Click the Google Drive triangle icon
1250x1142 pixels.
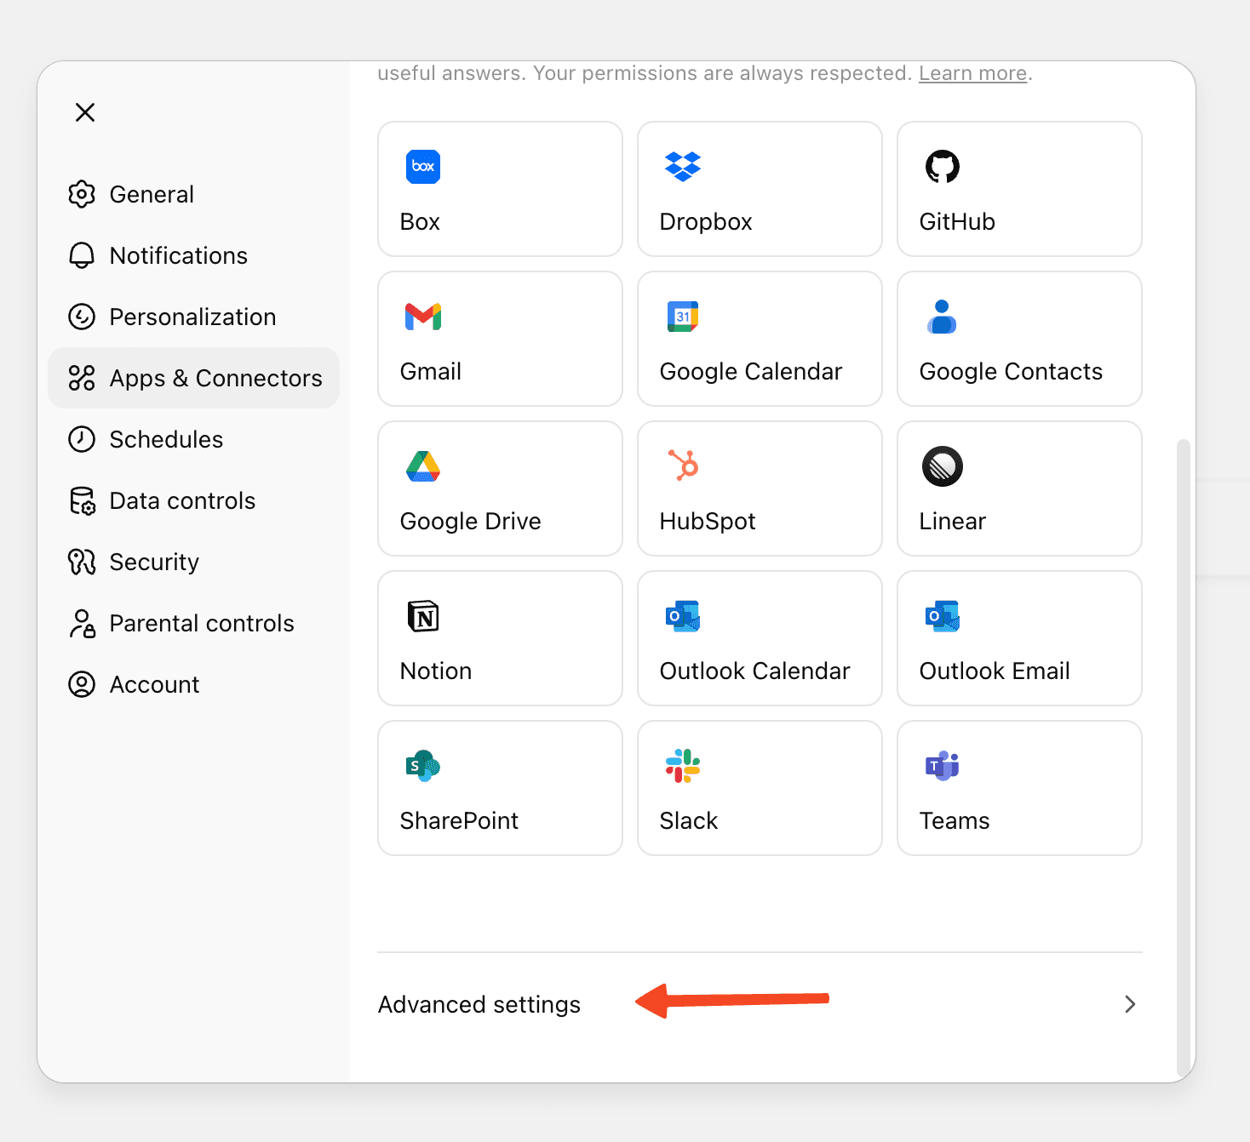pos(423,466)
